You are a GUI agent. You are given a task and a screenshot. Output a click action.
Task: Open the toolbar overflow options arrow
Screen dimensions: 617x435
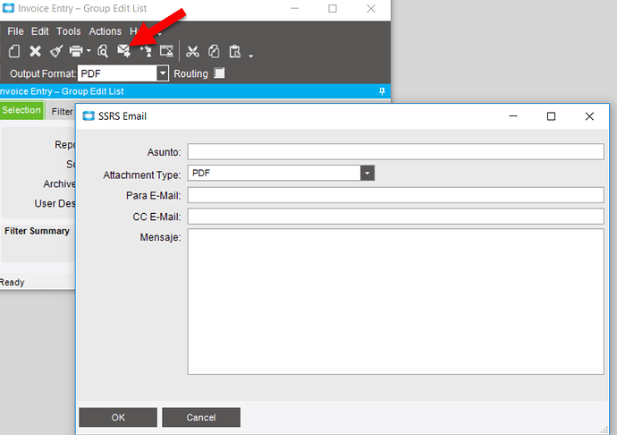click(x=250, y=56)
